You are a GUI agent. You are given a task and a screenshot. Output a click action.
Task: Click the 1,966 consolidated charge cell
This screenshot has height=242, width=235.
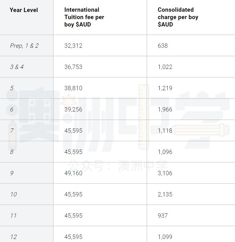tap(165, 109)
